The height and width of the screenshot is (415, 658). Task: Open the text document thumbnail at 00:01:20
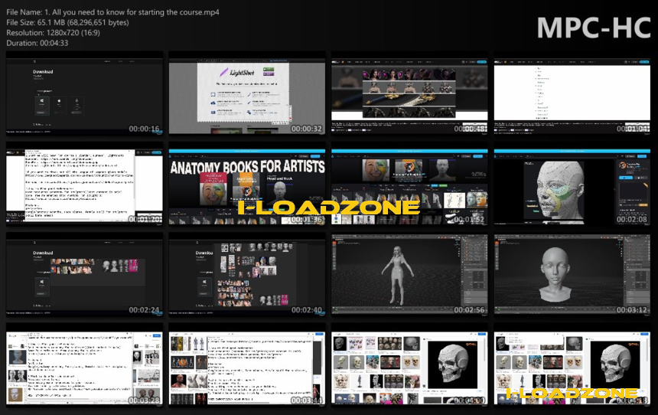click(x=84, y=184)
